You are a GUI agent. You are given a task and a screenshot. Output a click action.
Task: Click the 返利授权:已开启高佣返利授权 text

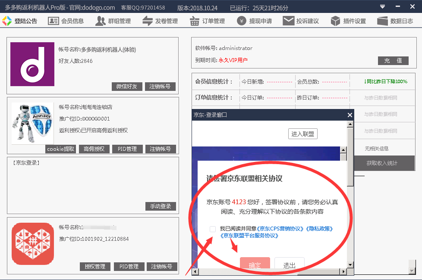tap(93, 131)
